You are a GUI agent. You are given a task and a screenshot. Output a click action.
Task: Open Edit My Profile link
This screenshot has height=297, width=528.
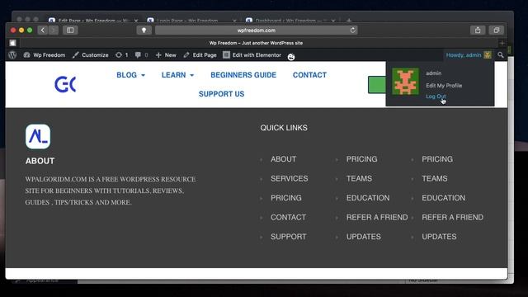pyautogui.click(x=444, y=86)
